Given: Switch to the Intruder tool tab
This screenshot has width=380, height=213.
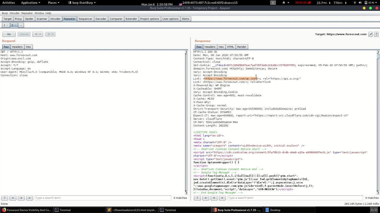Looking at the screenshot, I should click(55, 19).
